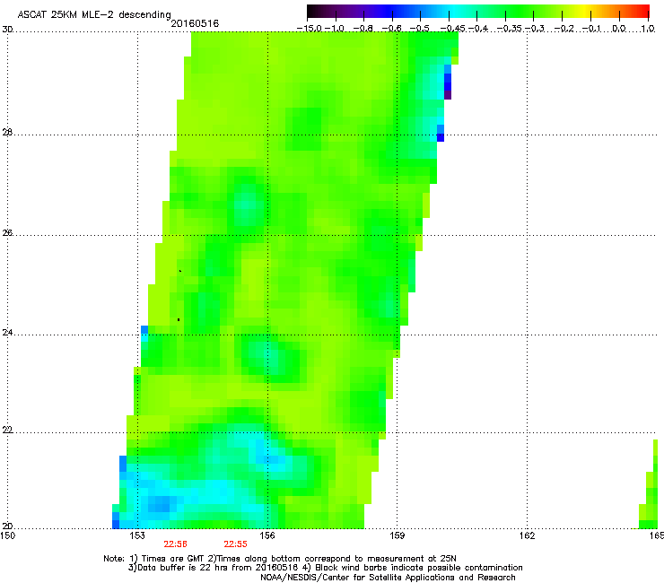Select the longitude label 153
The width and height of the screenshot is (664, 583).
tap(137, 535)
